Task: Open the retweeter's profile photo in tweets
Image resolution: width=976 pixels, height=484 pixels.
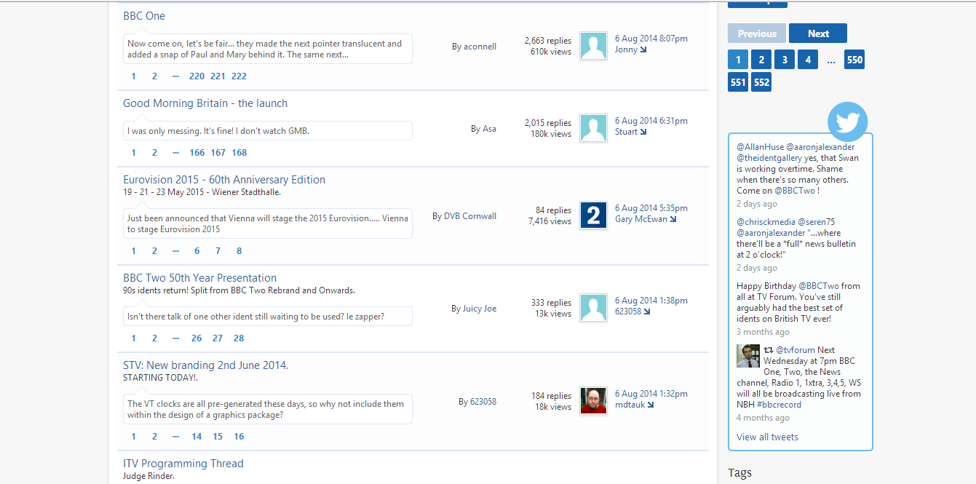Action: click(748, 356)
